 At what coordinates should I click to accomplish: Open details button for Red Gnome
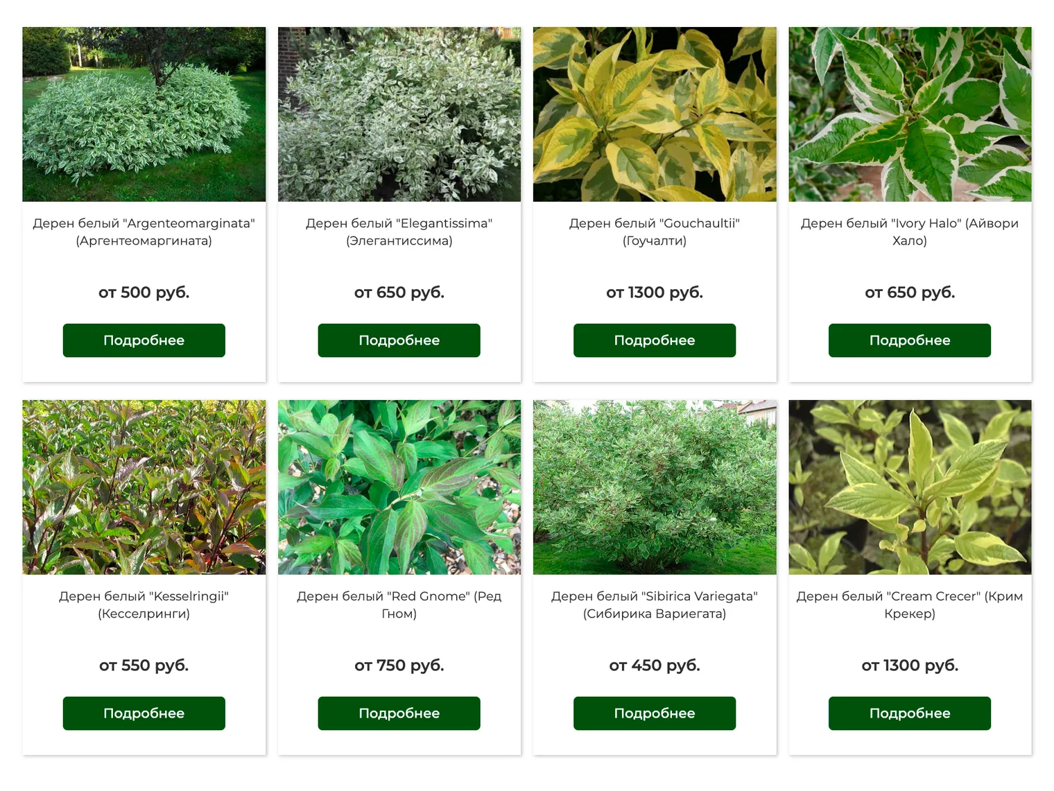tap(399, 713)
